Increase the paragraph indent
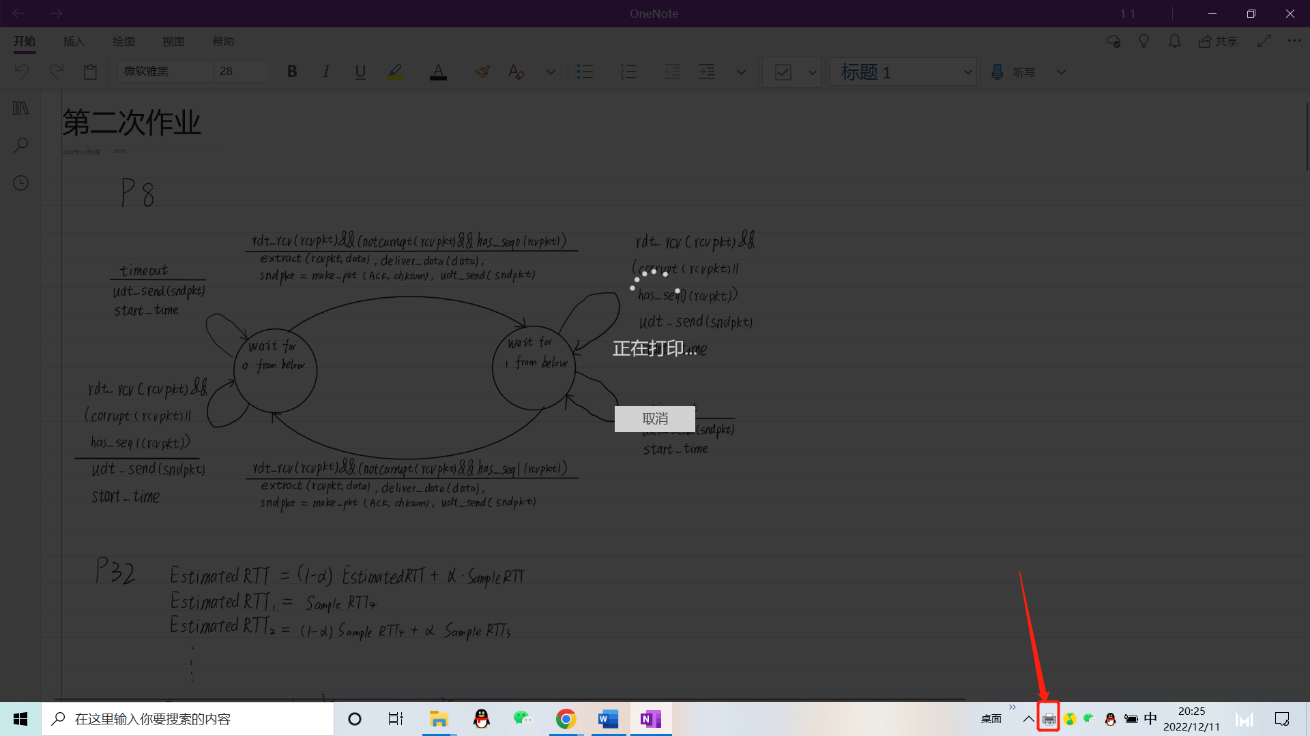Screen dimensions: 1310x736 pyautogui.click(x=706, y=72)
